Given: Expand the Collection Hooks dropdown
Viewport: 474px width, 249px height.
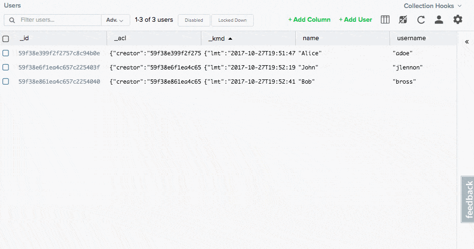Looking at the screenshot, I should (432, 6).
